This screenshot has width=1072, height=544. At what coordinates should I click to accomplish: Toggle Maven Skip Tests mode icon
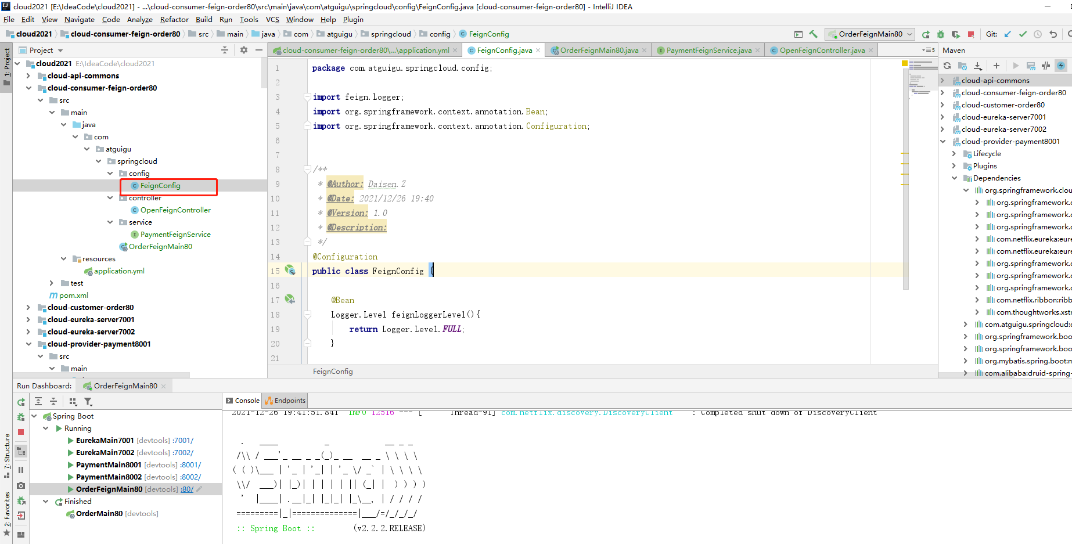click(x=1061, y=66)
